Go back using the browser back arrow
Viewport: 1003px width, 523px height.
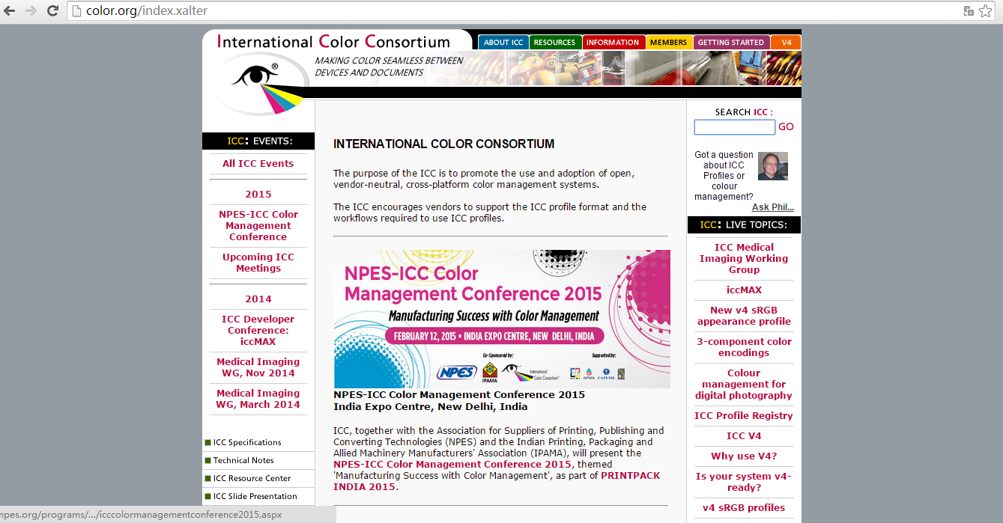point(10,11)
